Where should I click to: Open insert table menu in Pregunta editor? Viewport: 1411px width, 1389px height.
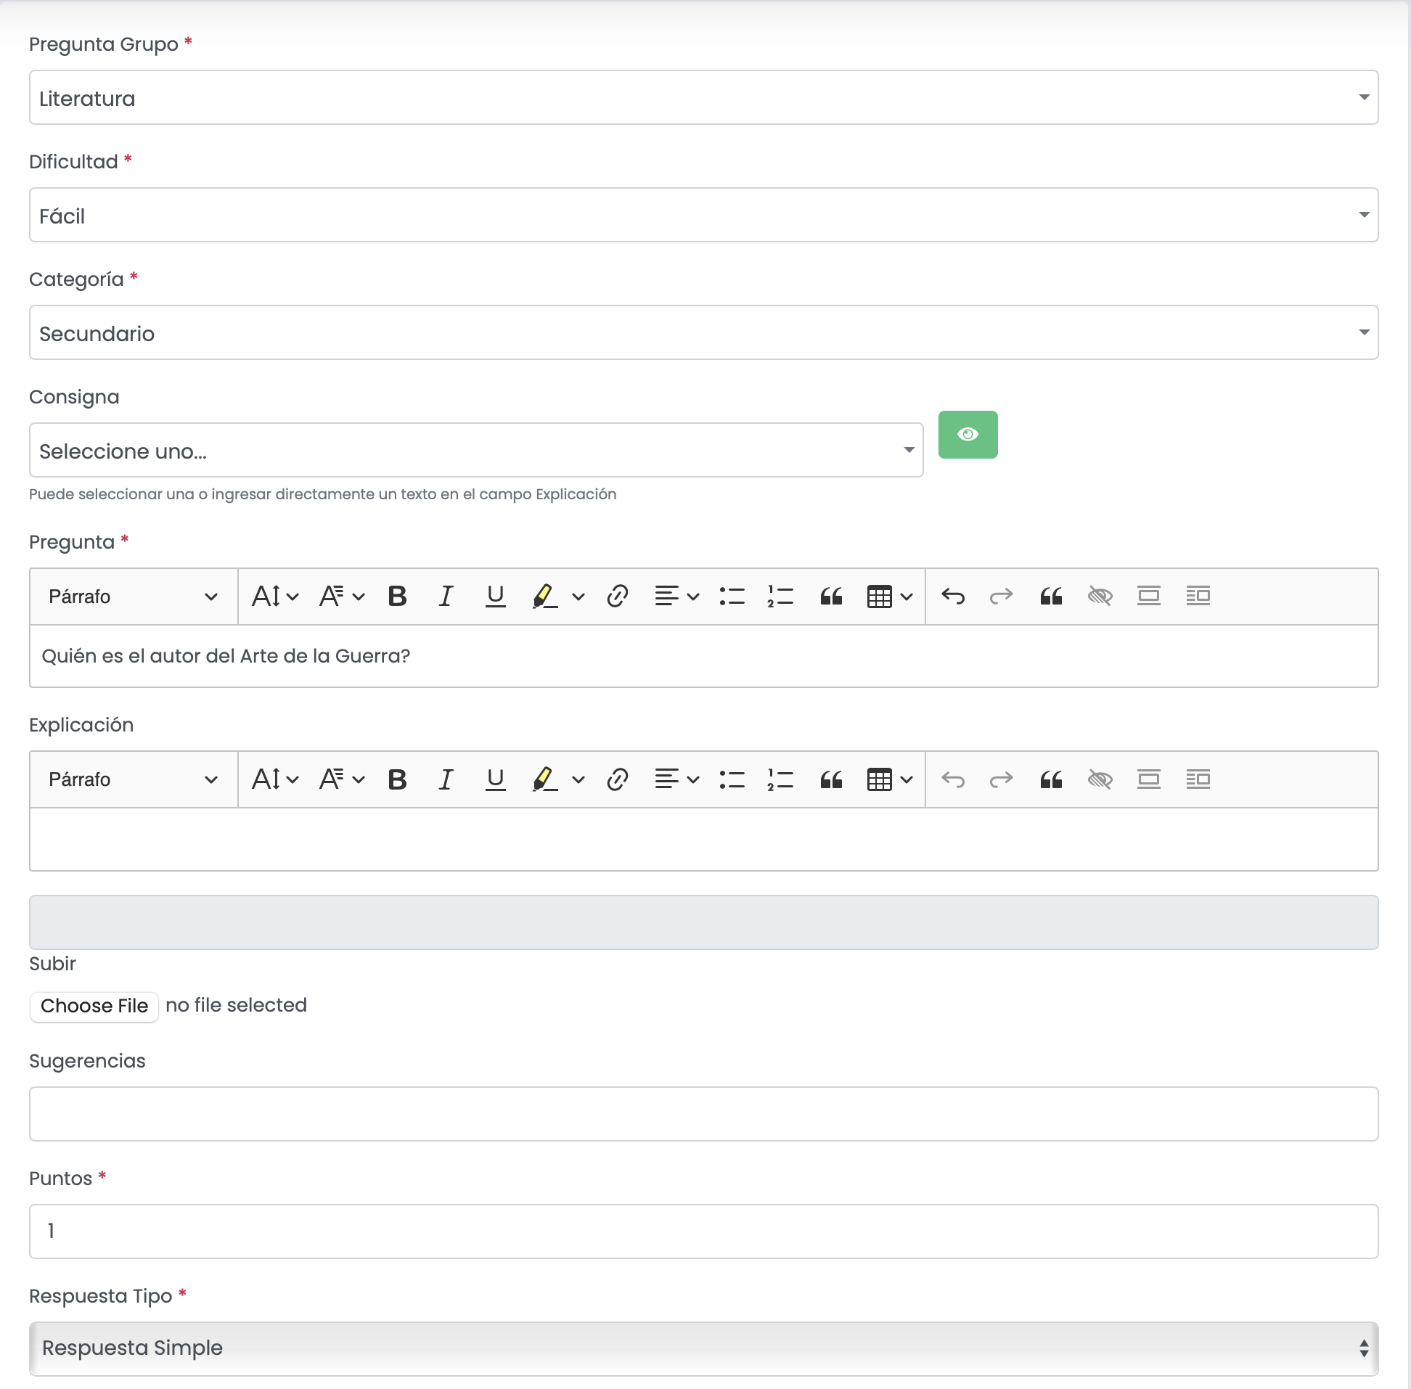coord(889,597)
